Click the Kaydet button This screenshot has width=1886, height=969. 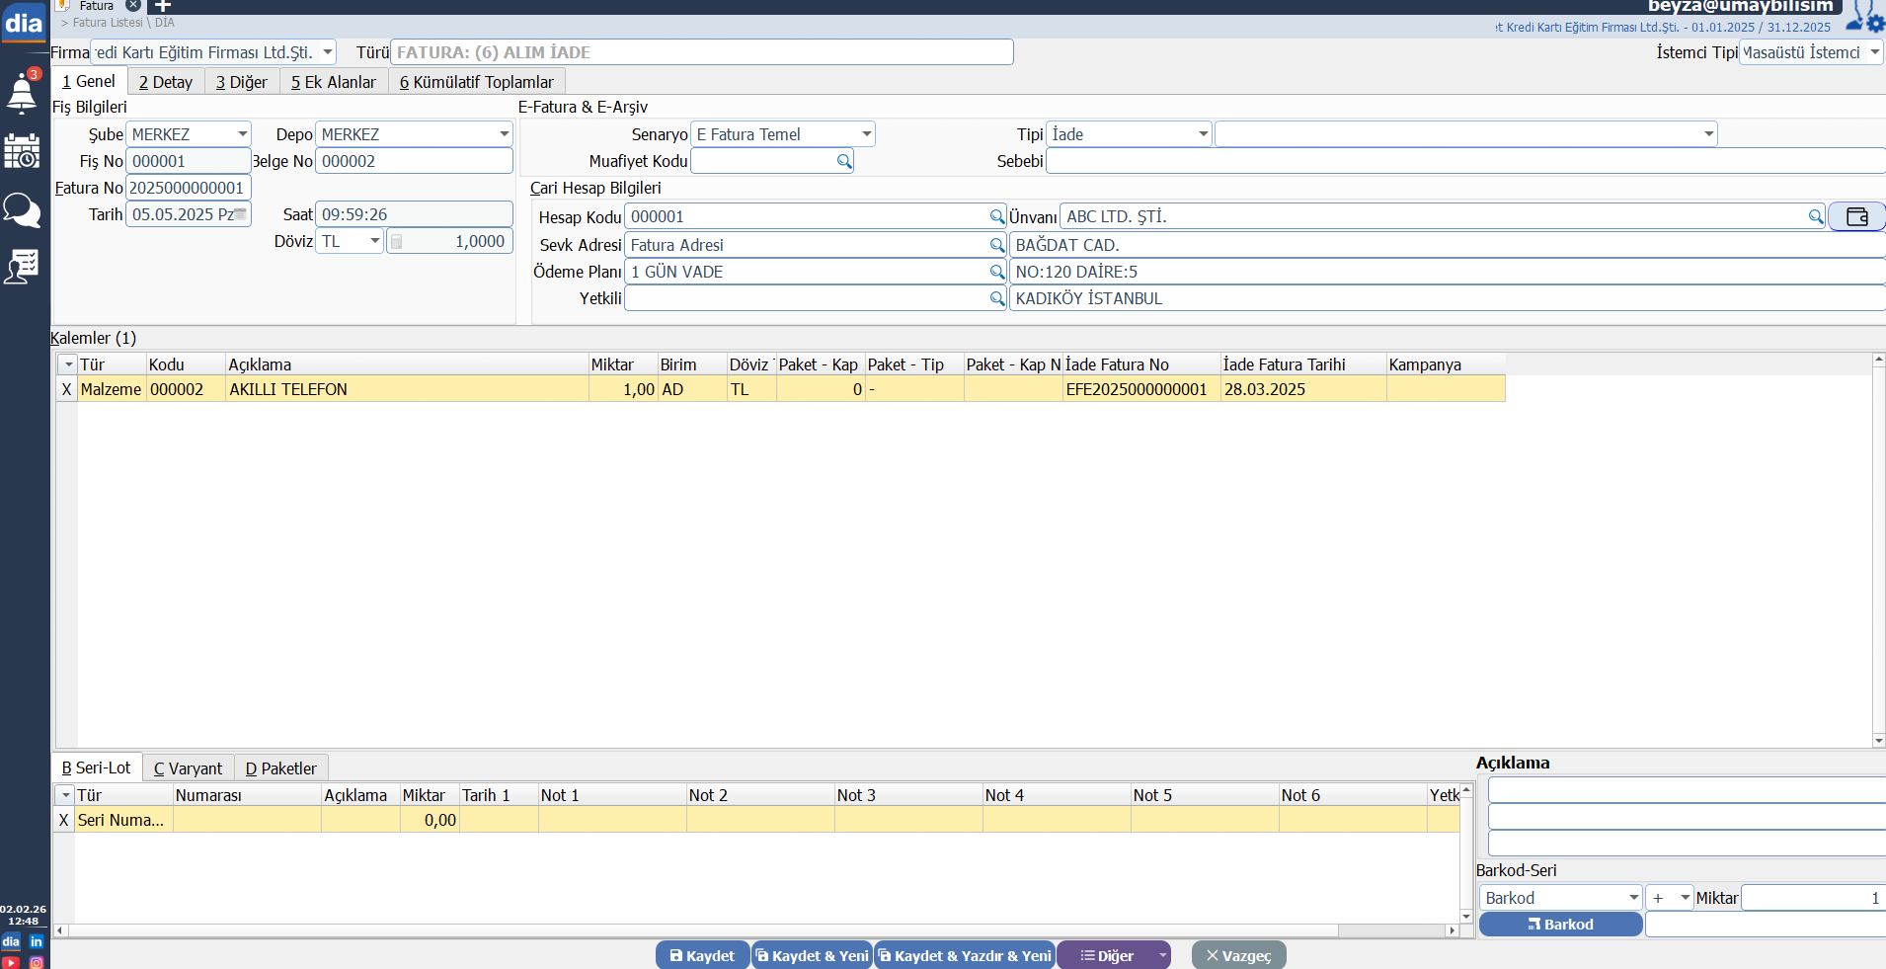(702, 955)
